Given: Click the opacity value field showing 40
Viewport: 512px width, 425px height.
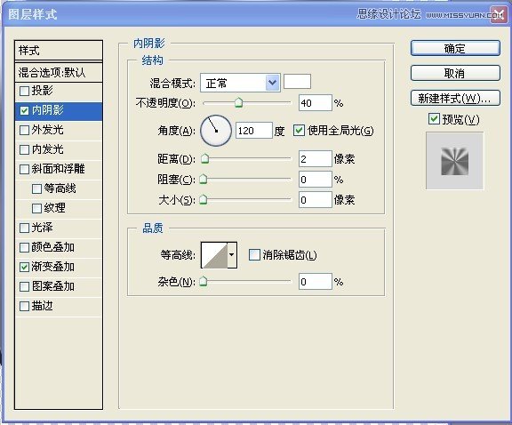Looking at the screenshot, I should pyautogui.click(x=315, y=103).
